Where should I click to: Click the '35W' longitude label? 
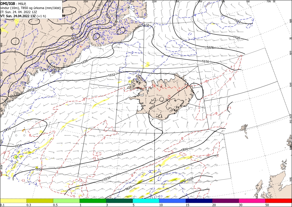pos(86,1)
